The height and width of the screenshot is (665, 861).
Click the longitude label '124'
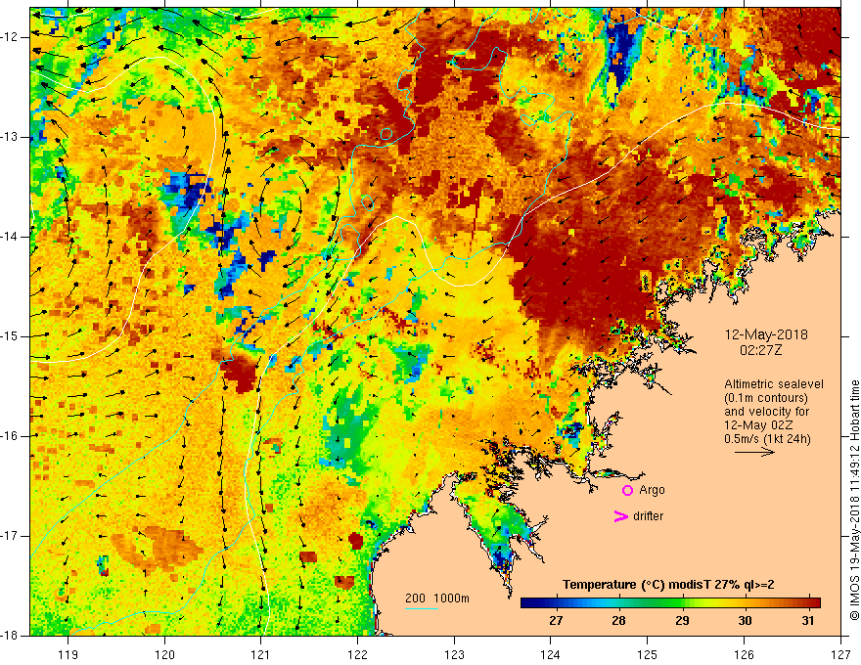pos(551,654)
